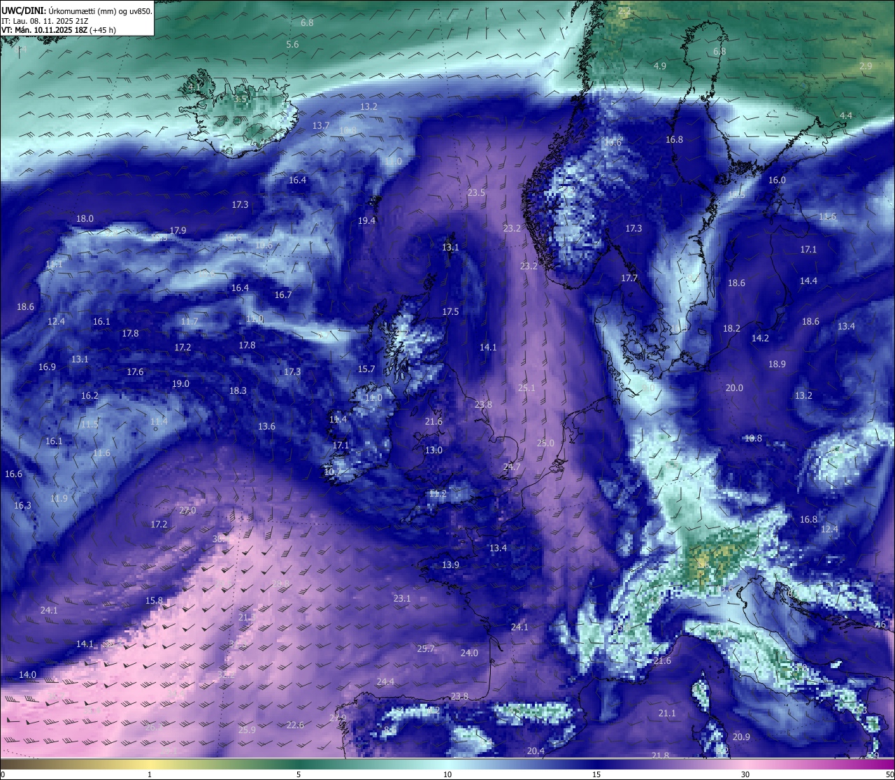Click the 25.7 value label
The width and height of the screenshot is (895, 780).
tap(426, 648)
